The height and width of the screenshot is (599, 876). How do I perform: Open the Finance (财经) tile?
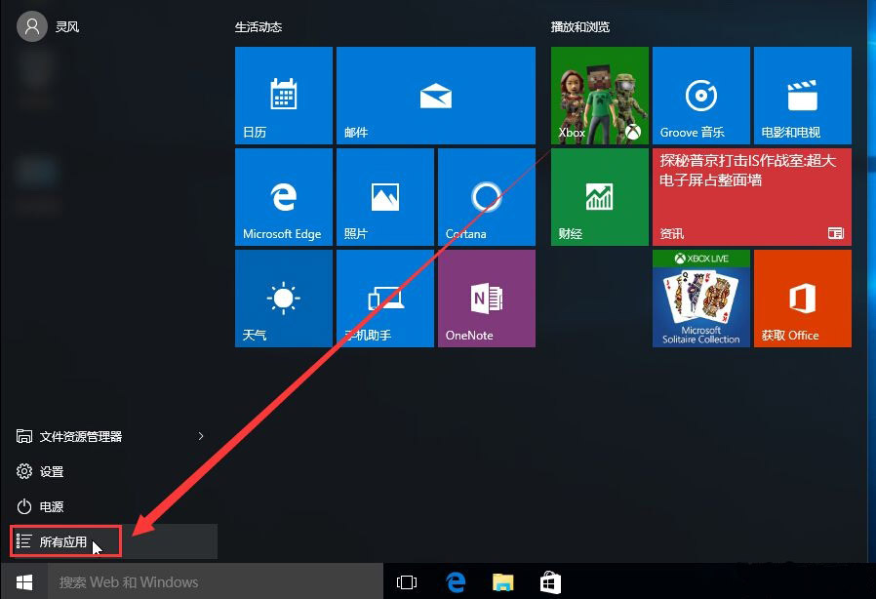click(x=599, y=197)
